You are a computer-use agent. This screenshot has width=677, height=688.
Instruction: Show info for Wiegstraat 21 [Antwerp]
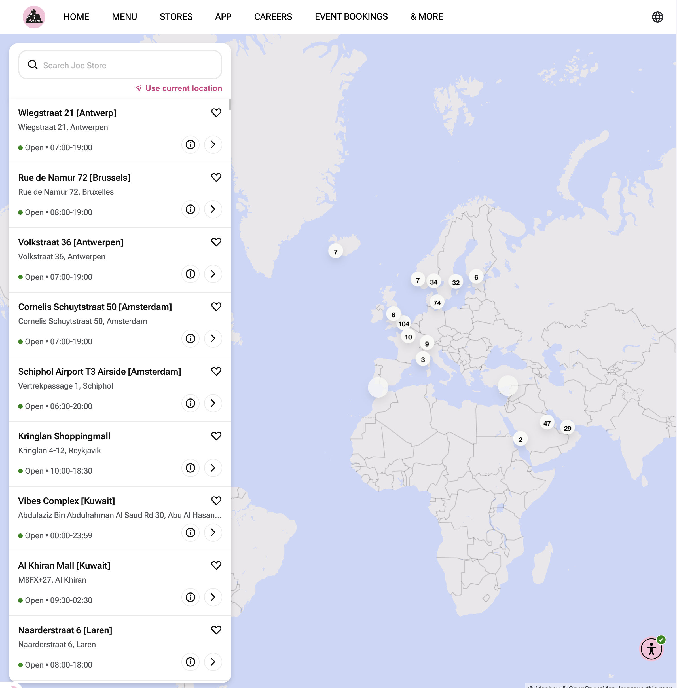click(191, 144)
